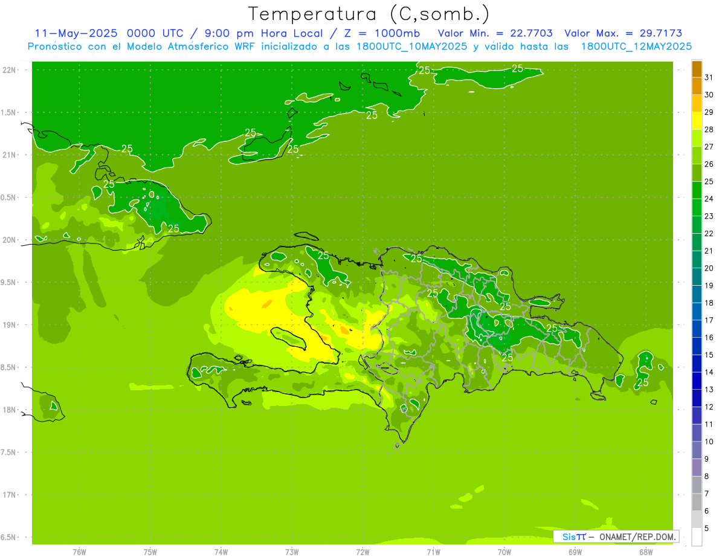The image size is (725, 560).
Task: Click the 75W longitude label
Action: (150, 552)
